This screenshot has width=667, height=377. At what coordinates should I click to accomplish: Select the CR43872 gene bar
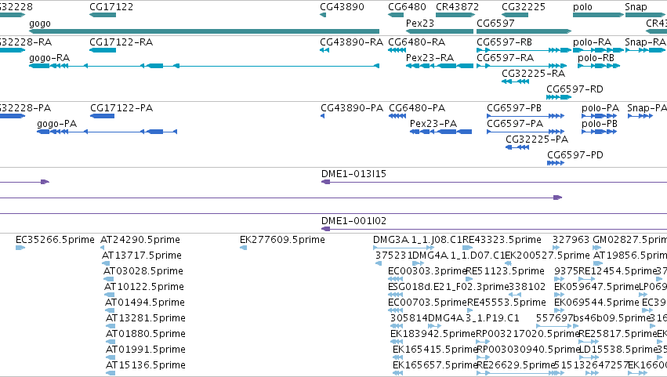click(455, 15)
